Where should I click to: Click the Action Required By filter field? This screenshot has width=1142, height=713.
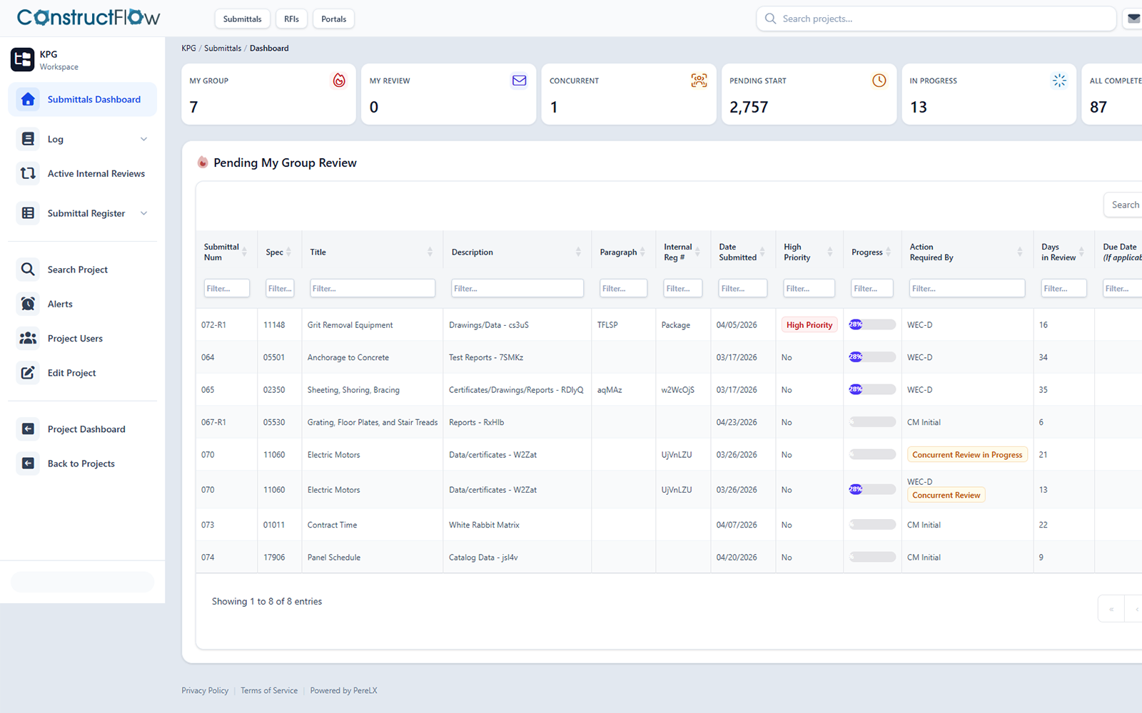[967, 288]
